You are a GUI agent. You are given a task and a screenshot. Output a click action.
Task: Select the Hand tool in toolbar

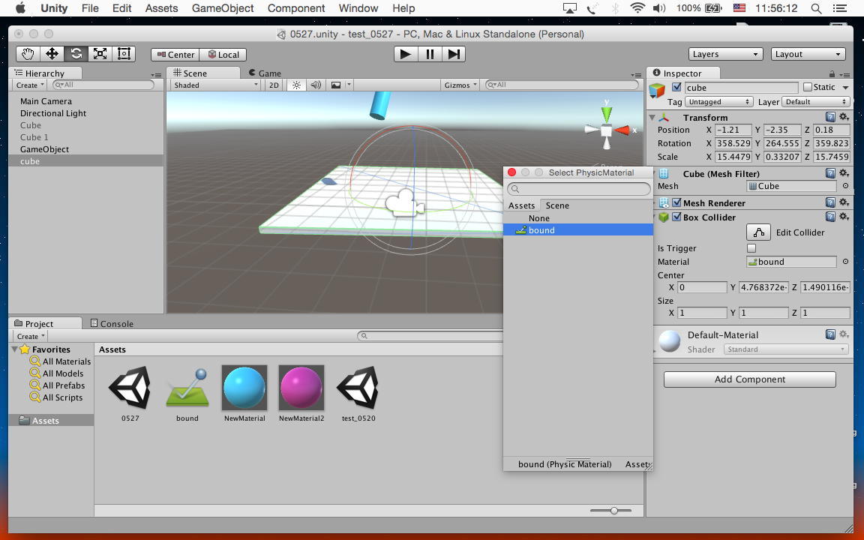click(x=28, y=54)
